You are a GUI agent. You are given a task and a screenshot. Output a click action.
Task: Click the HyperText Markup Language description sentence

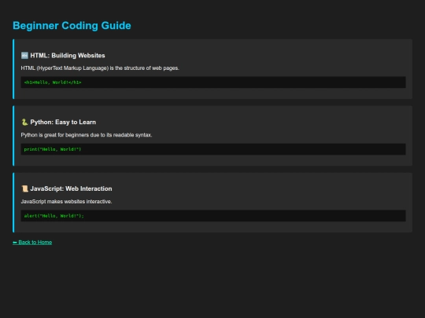click(x=100, y=68)
